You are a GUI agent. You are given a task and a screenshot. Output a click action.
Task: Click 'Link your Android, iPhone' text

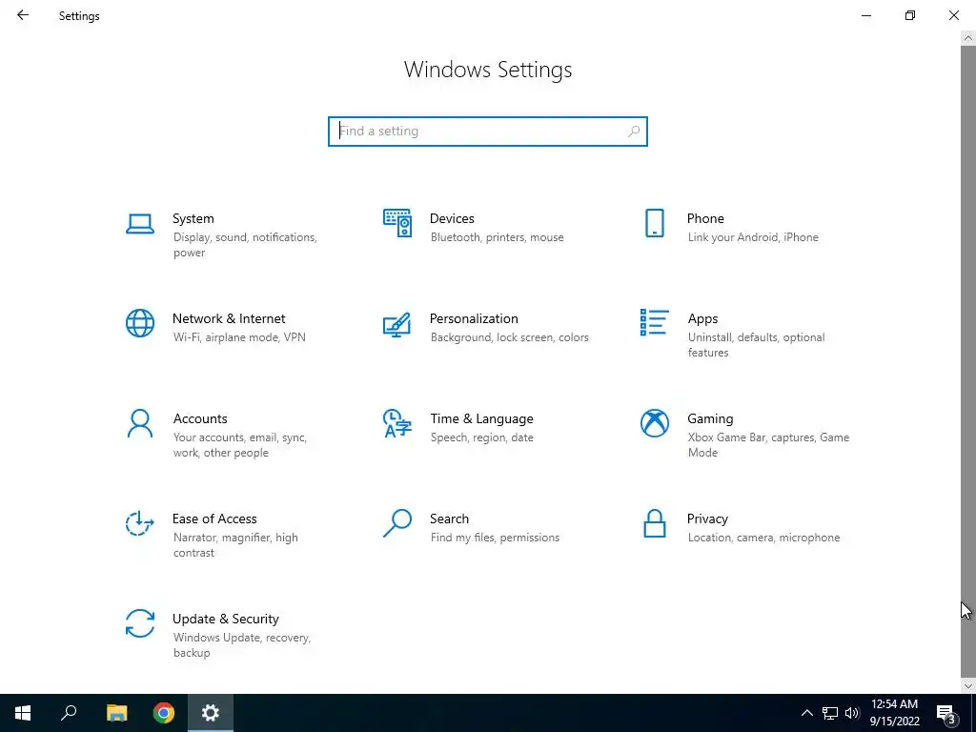[753, 237]
